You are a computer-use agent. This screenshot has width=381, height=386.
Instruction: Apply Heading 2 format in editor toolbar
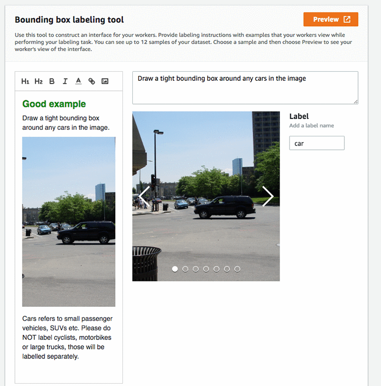(x=39, y=81)
